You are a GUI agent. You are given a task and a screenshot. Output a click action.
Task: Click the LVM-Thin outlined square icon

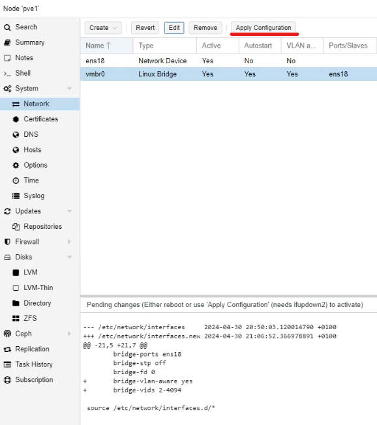(16, 288)
